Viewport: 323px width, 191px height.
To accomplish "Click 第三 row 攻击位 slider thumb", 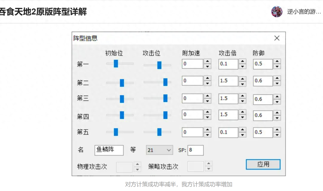I will point(165,98).
